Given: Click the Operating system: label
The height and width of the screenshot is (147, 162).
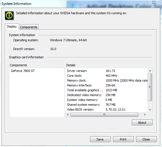Looking at the screenshot, I should tap(26, 40).
